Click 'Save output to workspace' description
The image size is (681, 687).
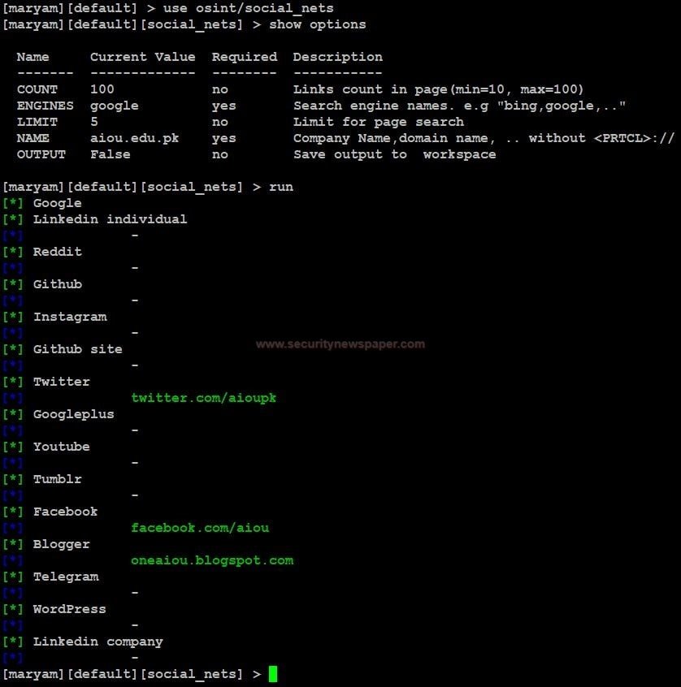point(395,154)
